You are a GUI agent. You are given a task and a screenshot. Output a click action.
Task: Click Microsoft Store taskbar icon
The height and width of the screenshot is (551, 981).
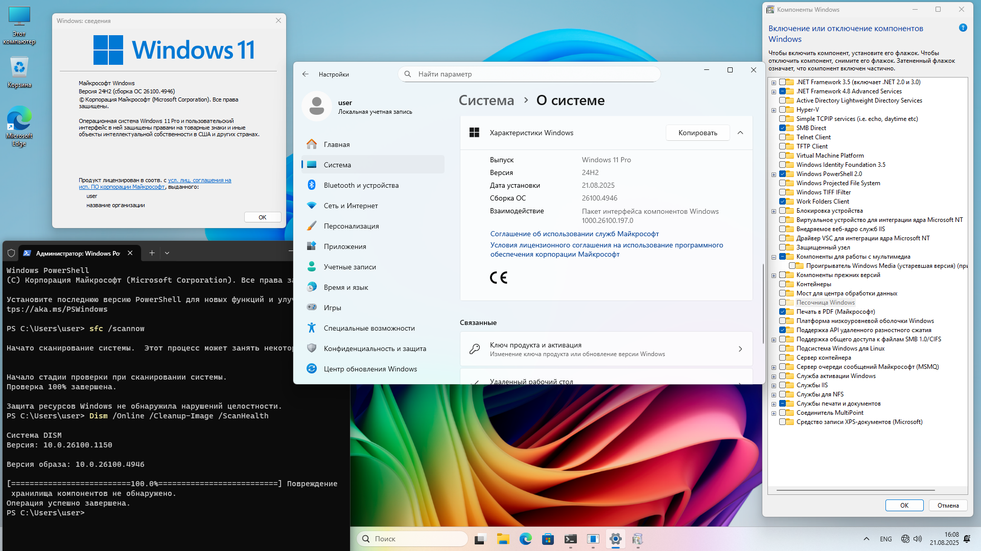(548, 539)
